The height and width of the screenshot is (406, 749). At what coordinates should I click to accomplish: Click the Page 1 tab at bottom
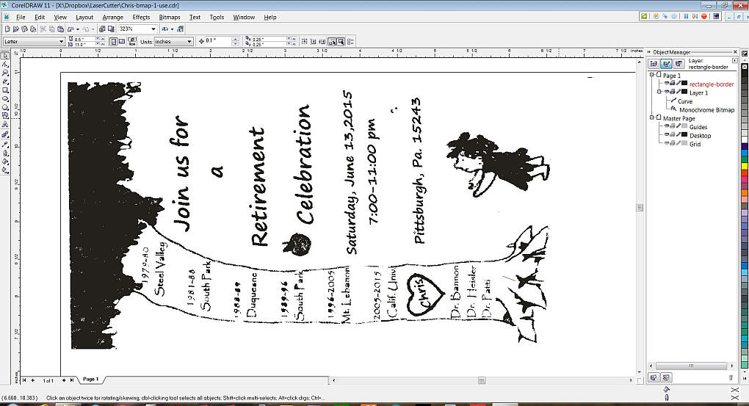(90, 380)
